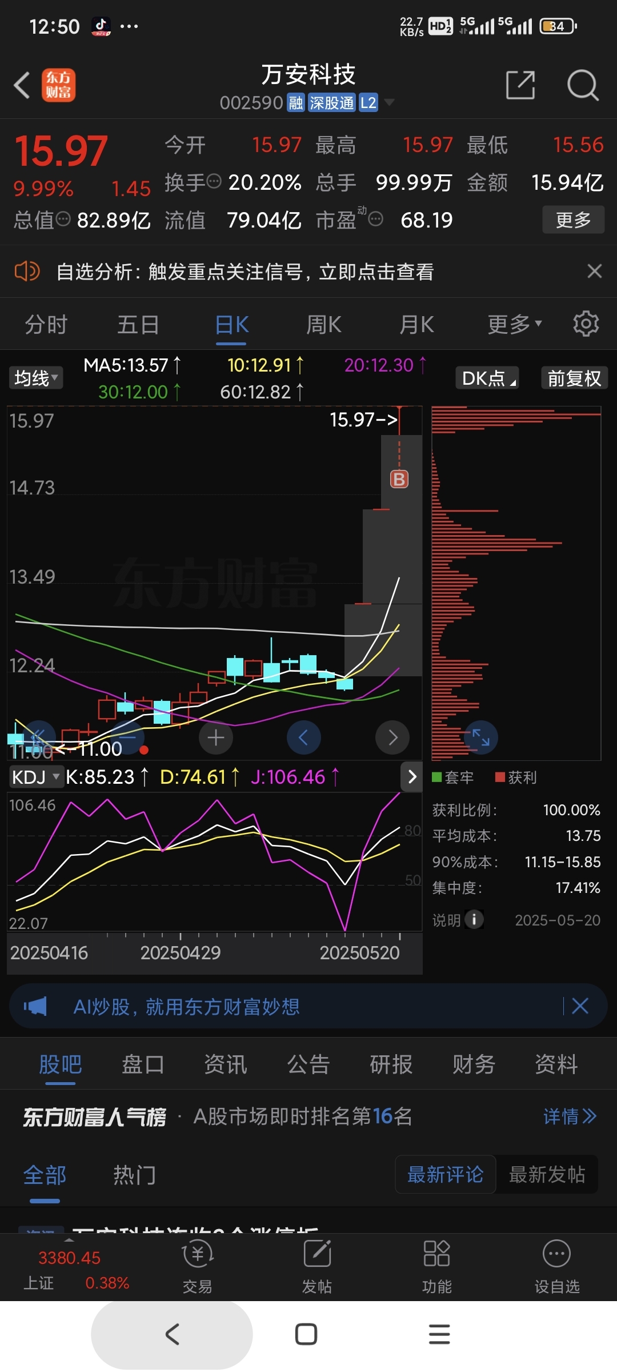Tap Android home navigation button

[x=306, y=1334]
